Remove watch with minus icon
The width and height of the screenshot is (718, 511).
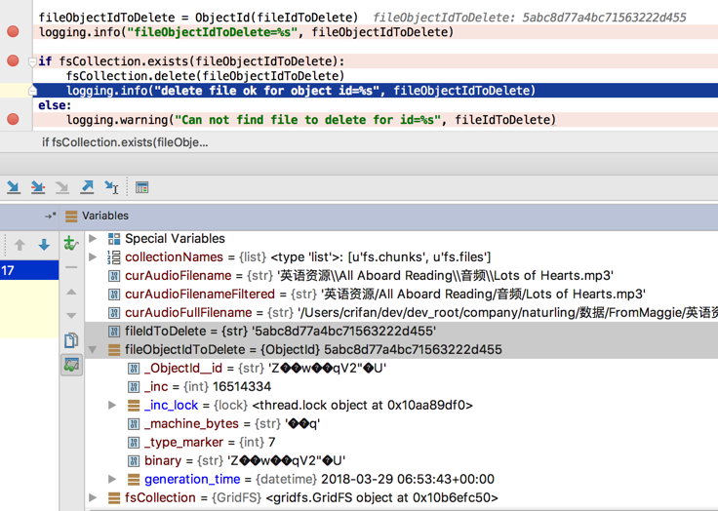click(x=71, y=267)
